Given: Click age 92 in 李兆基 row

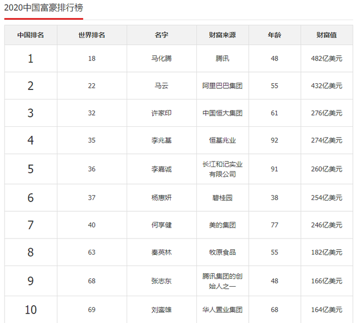Looking at the screenshot, I should (274, 140).
